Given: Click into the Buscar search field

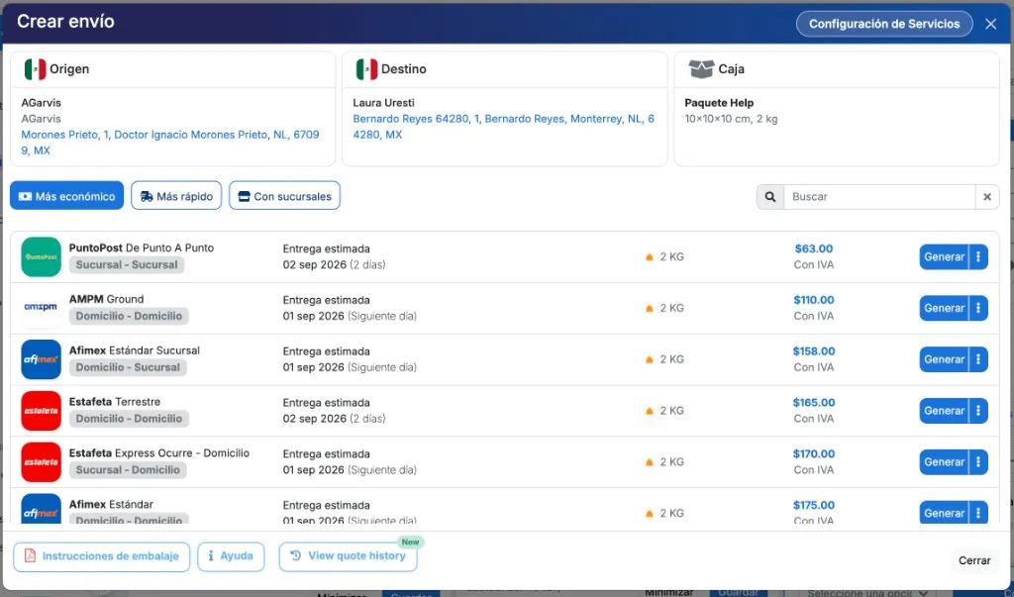Looking at the screenshot, I should [879, 197].
